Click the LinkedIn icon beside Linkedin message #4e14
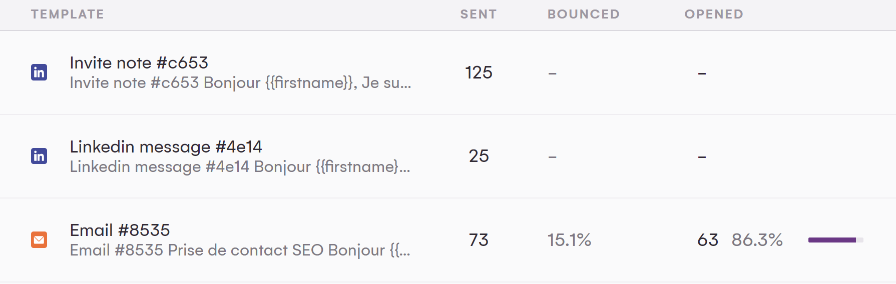896x284 pixels. pyautogui.click(x=39, y=156)
